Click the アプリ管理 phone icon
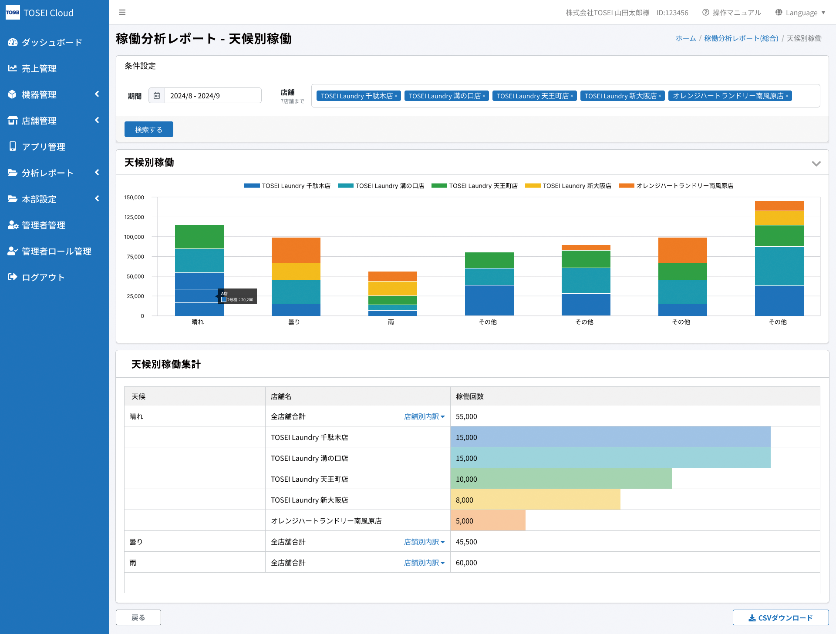 click(x=13, y=146)
